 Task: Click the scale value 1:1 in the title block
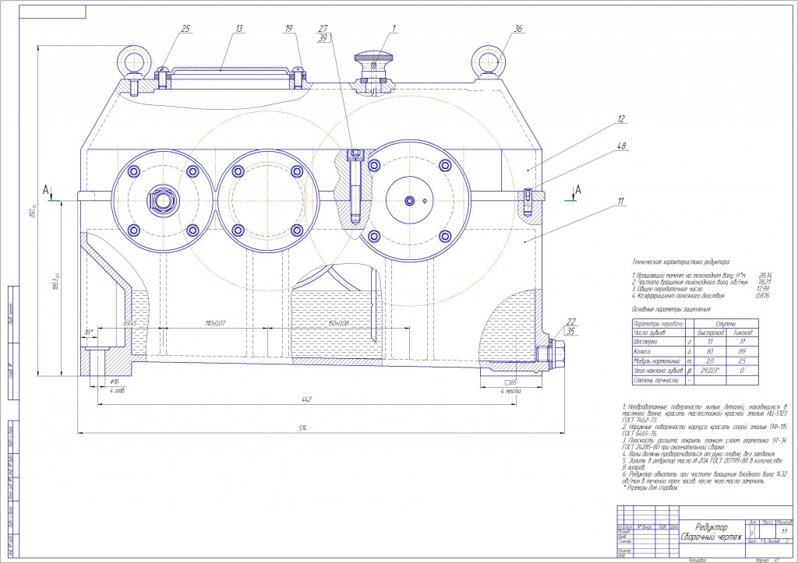pyautogui.click(x=785, y=532)
